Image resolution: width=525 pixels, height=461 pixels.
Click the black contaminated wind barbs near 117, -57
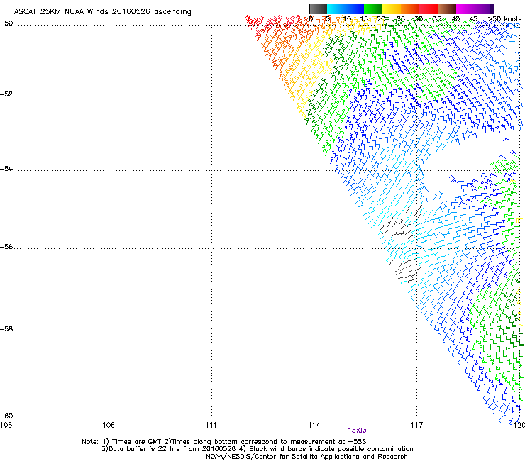coord(406,270)
